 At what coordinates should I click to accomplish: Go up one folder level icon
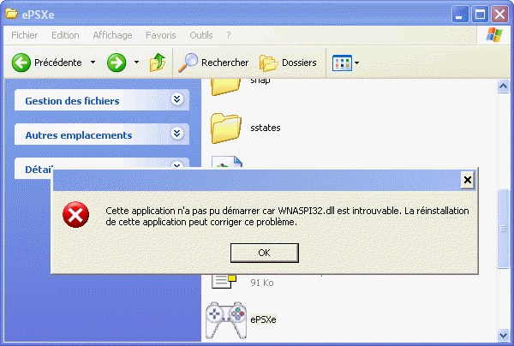158,63
